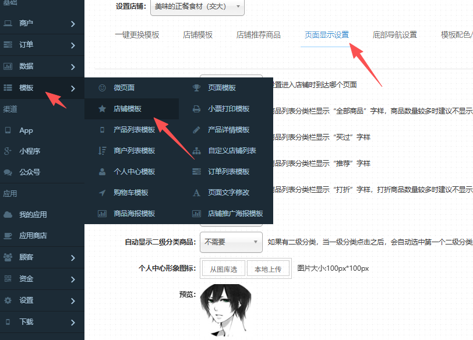Screen dimensions: 473x340
Task: Switch to the 店铺推荐商品 tab
Action: 258,35
